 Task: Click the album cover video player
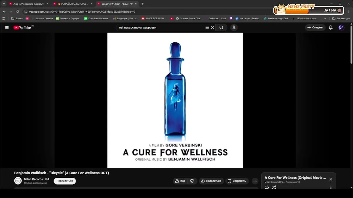(175, 100)
